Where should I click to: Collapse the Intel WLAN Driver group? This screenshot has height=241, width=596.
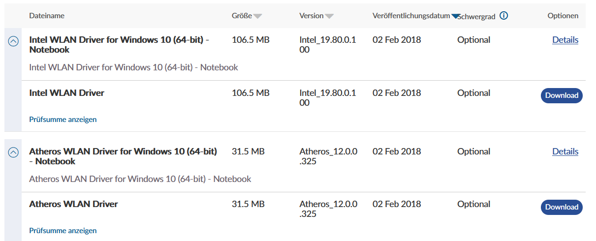click(14, 41)
